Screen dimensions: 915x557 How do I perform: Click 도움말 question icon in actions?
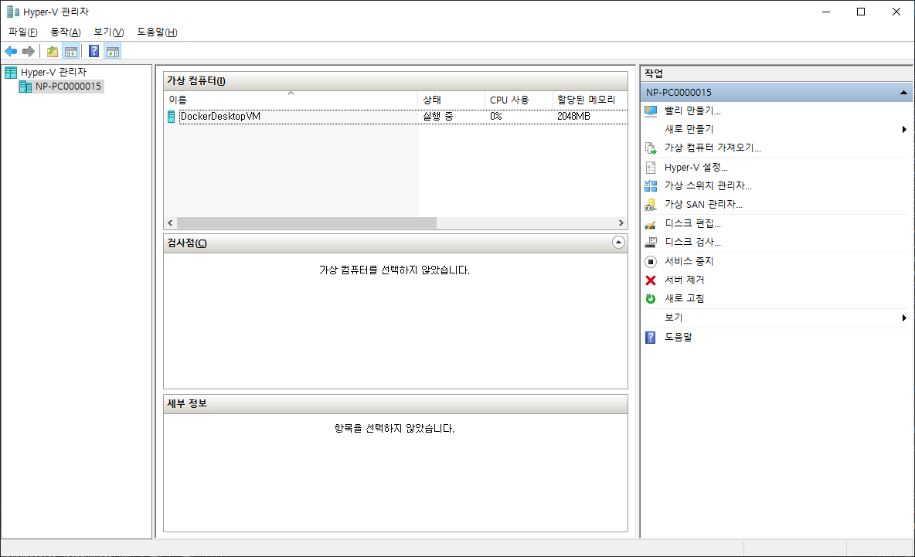(651, 338)
